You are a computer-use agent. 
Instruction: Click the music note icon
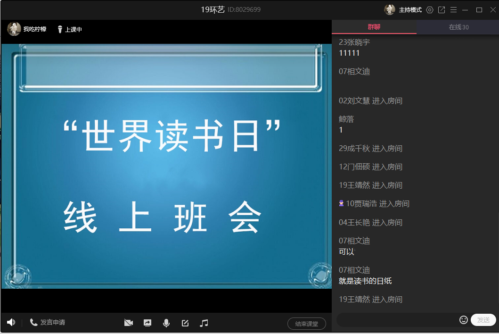coord(204,323)
